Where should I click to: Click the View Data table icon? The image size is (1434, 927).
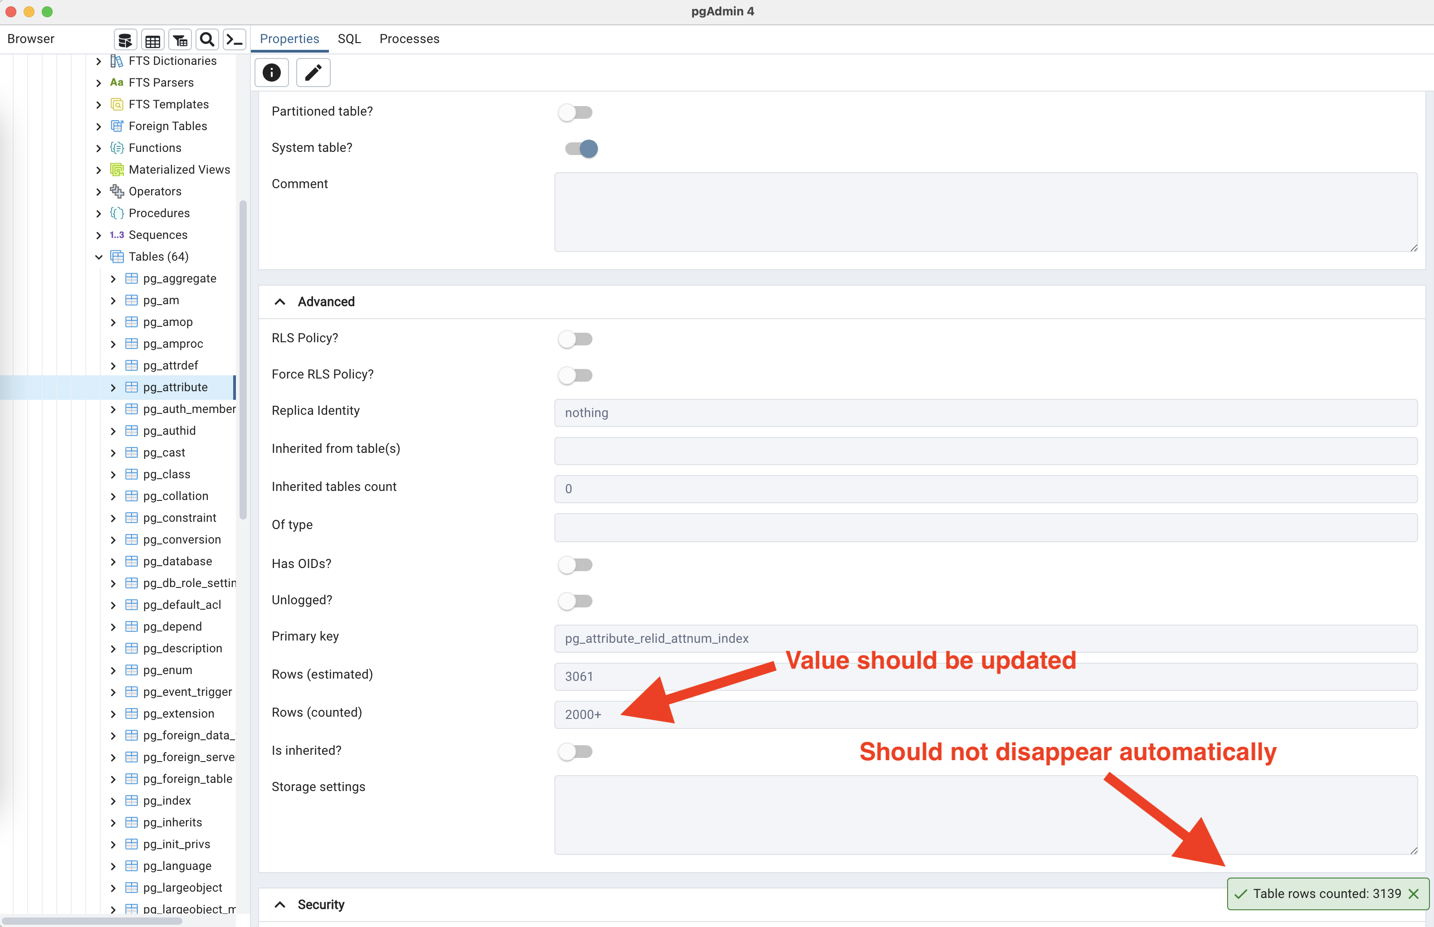[x=152, y=39]
